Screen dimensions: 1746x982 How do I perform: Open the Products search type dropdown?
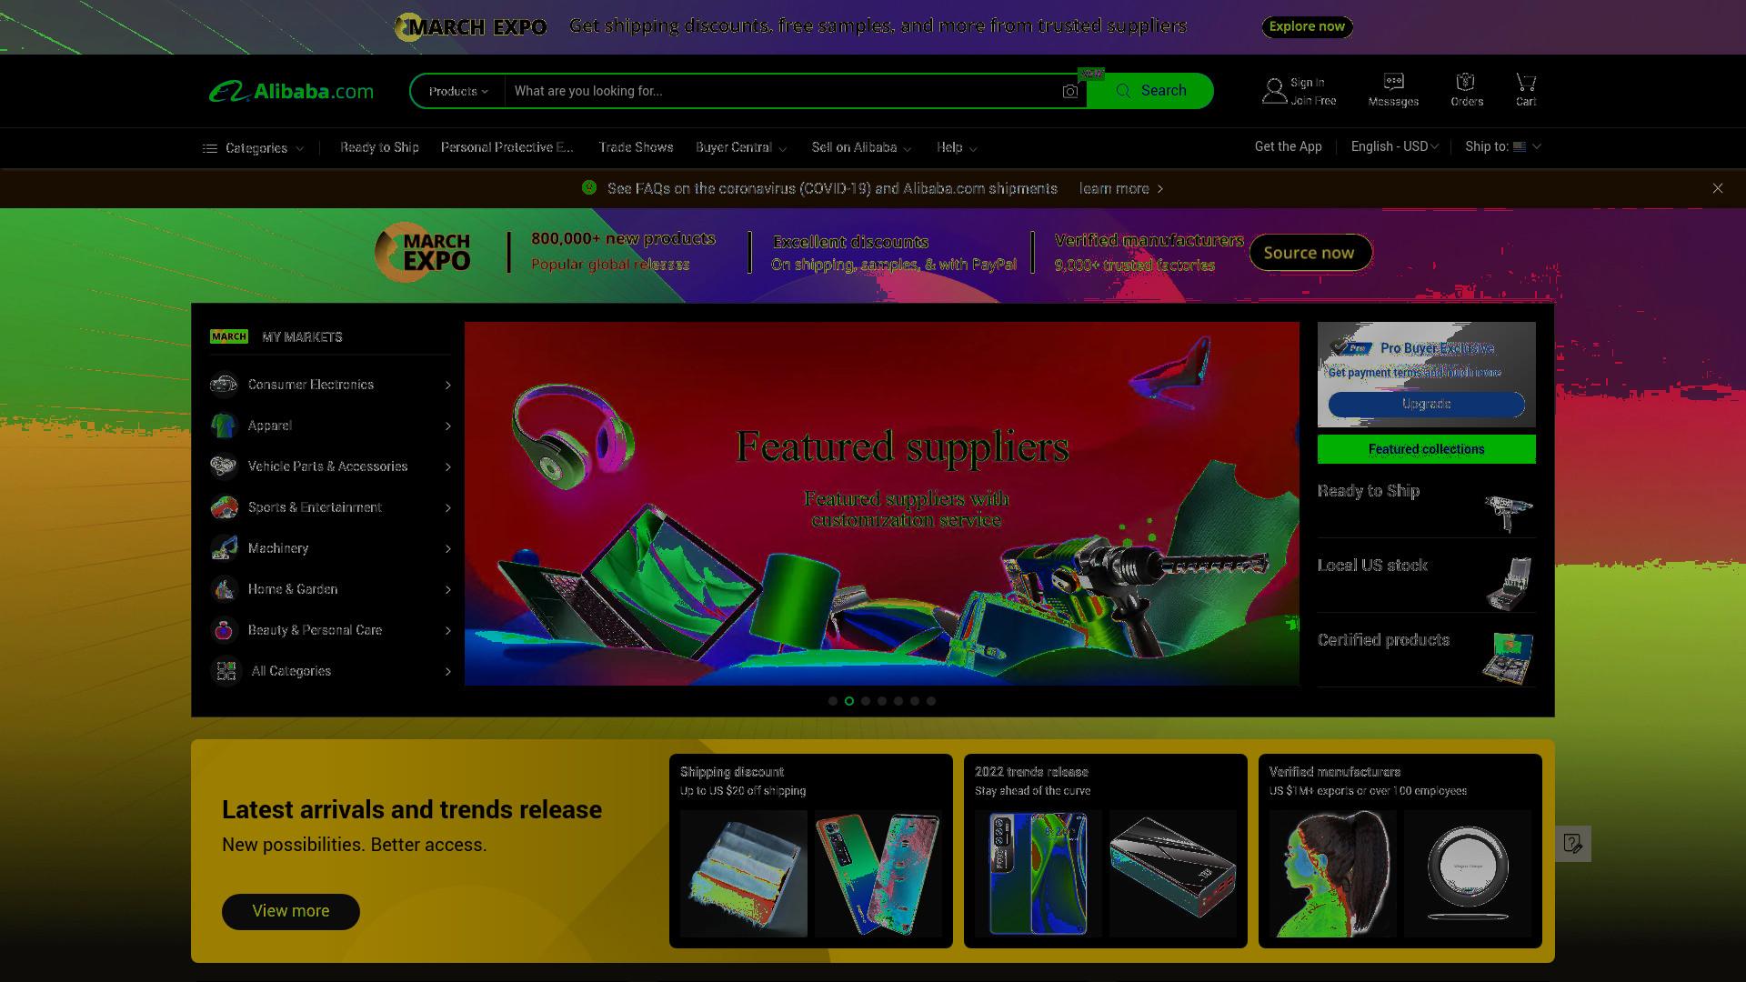pyautogui.click(x=458, y=91)
